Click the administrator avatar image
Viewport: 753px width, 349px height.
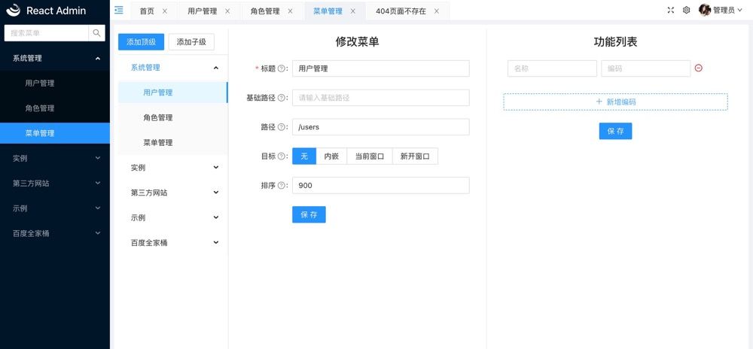point(705,10)
